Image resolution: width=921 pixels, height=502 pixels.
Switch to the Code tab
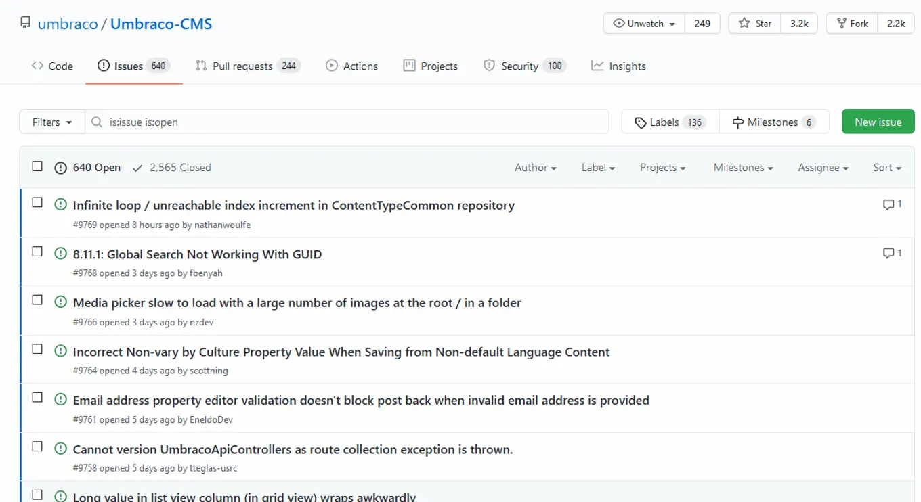click(x=52, y=66)
